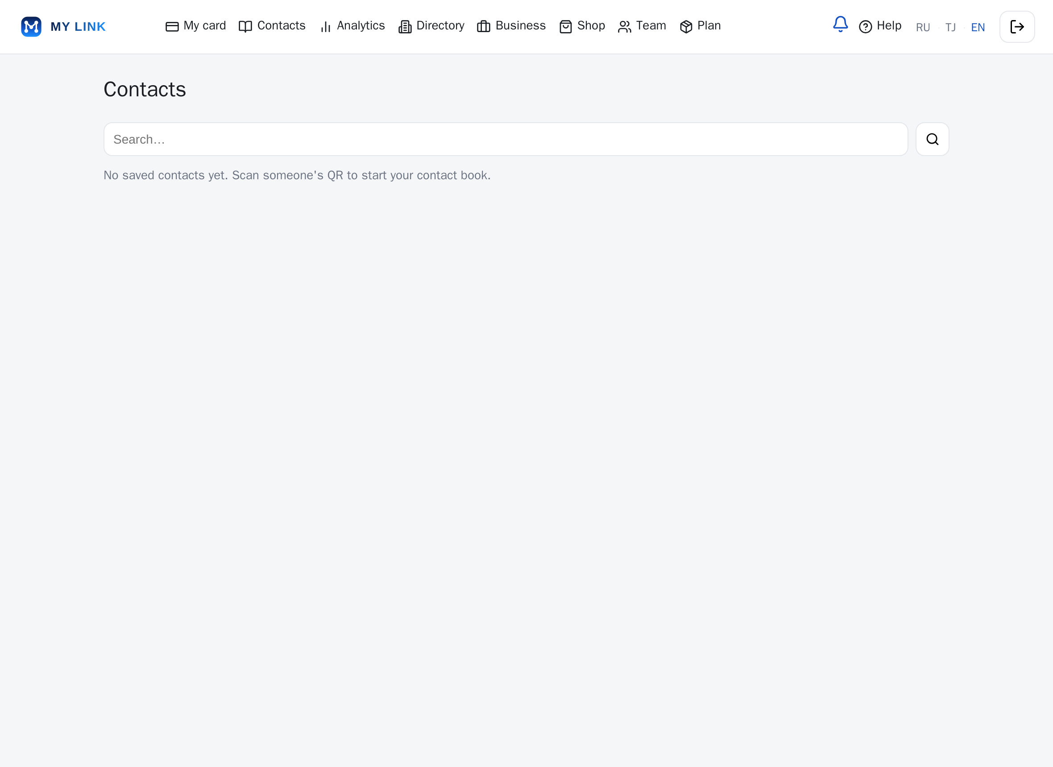Click the Analytics bar chart icon
This screenshot has height=767, width=1053.
pos(325,27)
